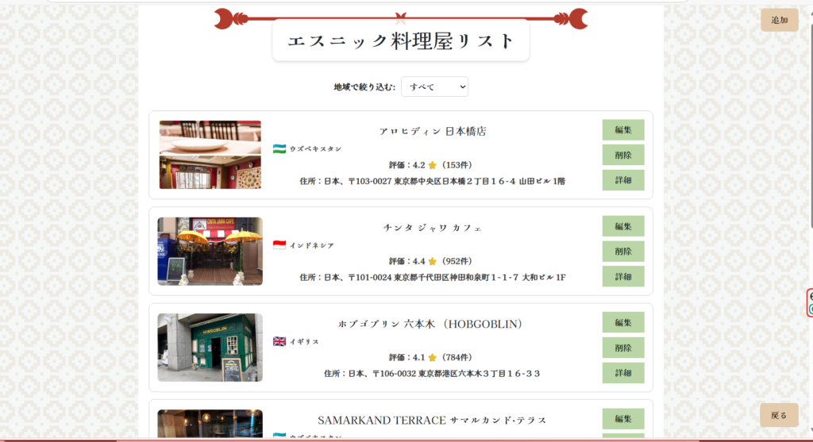Click the page title エスニック料理屋リスト

401,41
